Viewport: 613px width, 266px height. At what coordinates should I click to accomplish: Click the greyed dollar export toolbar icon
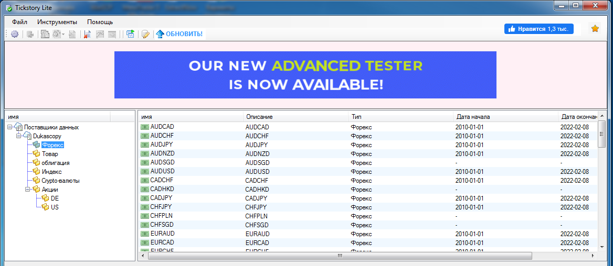(56, 34)
